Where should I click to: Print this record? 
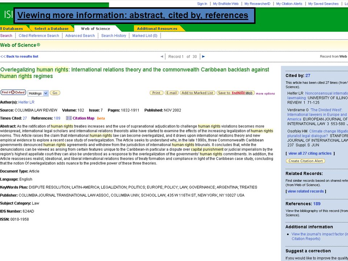click(157, 93)
